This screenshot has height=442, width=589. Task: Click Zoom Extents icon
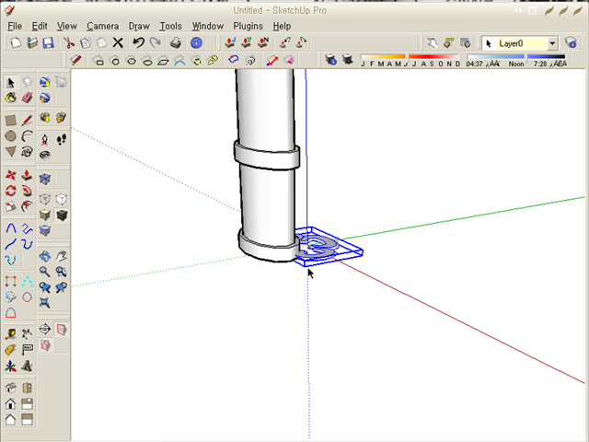pyautogui.click(x=45, y=303)
